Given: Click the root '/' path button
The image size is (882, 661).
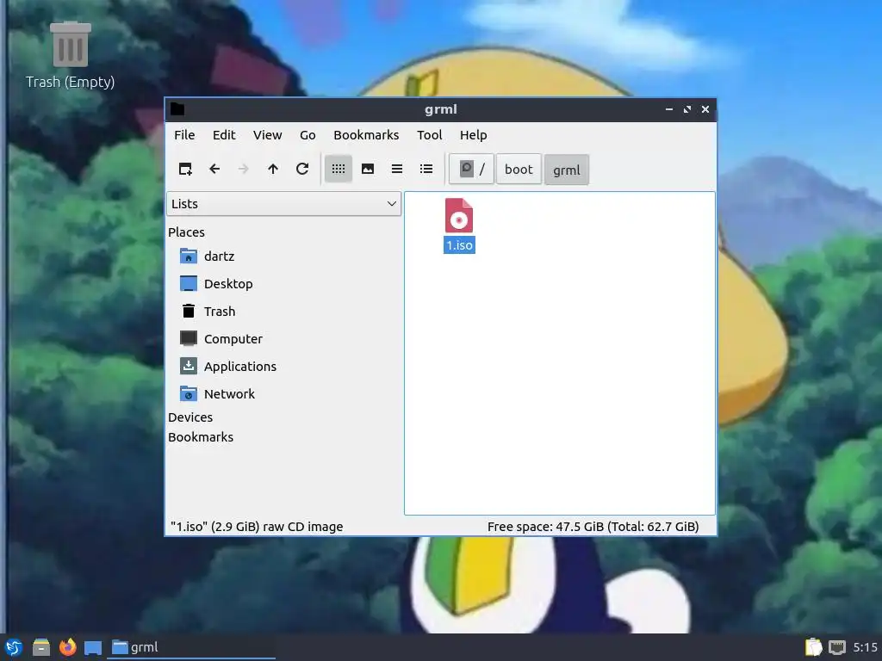Looking at the screenshot, I should [x=471, y=170].
